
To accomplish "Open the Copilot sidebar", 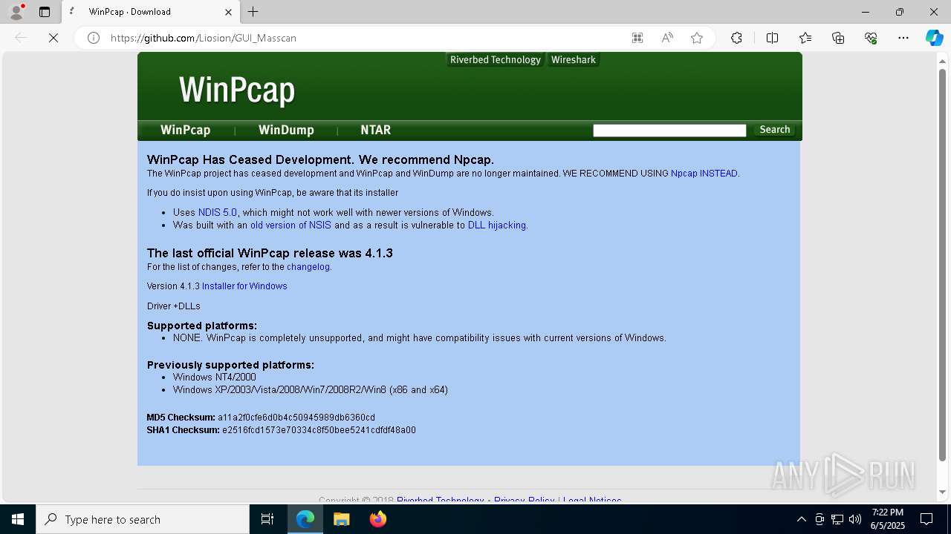I will [934, 38].
